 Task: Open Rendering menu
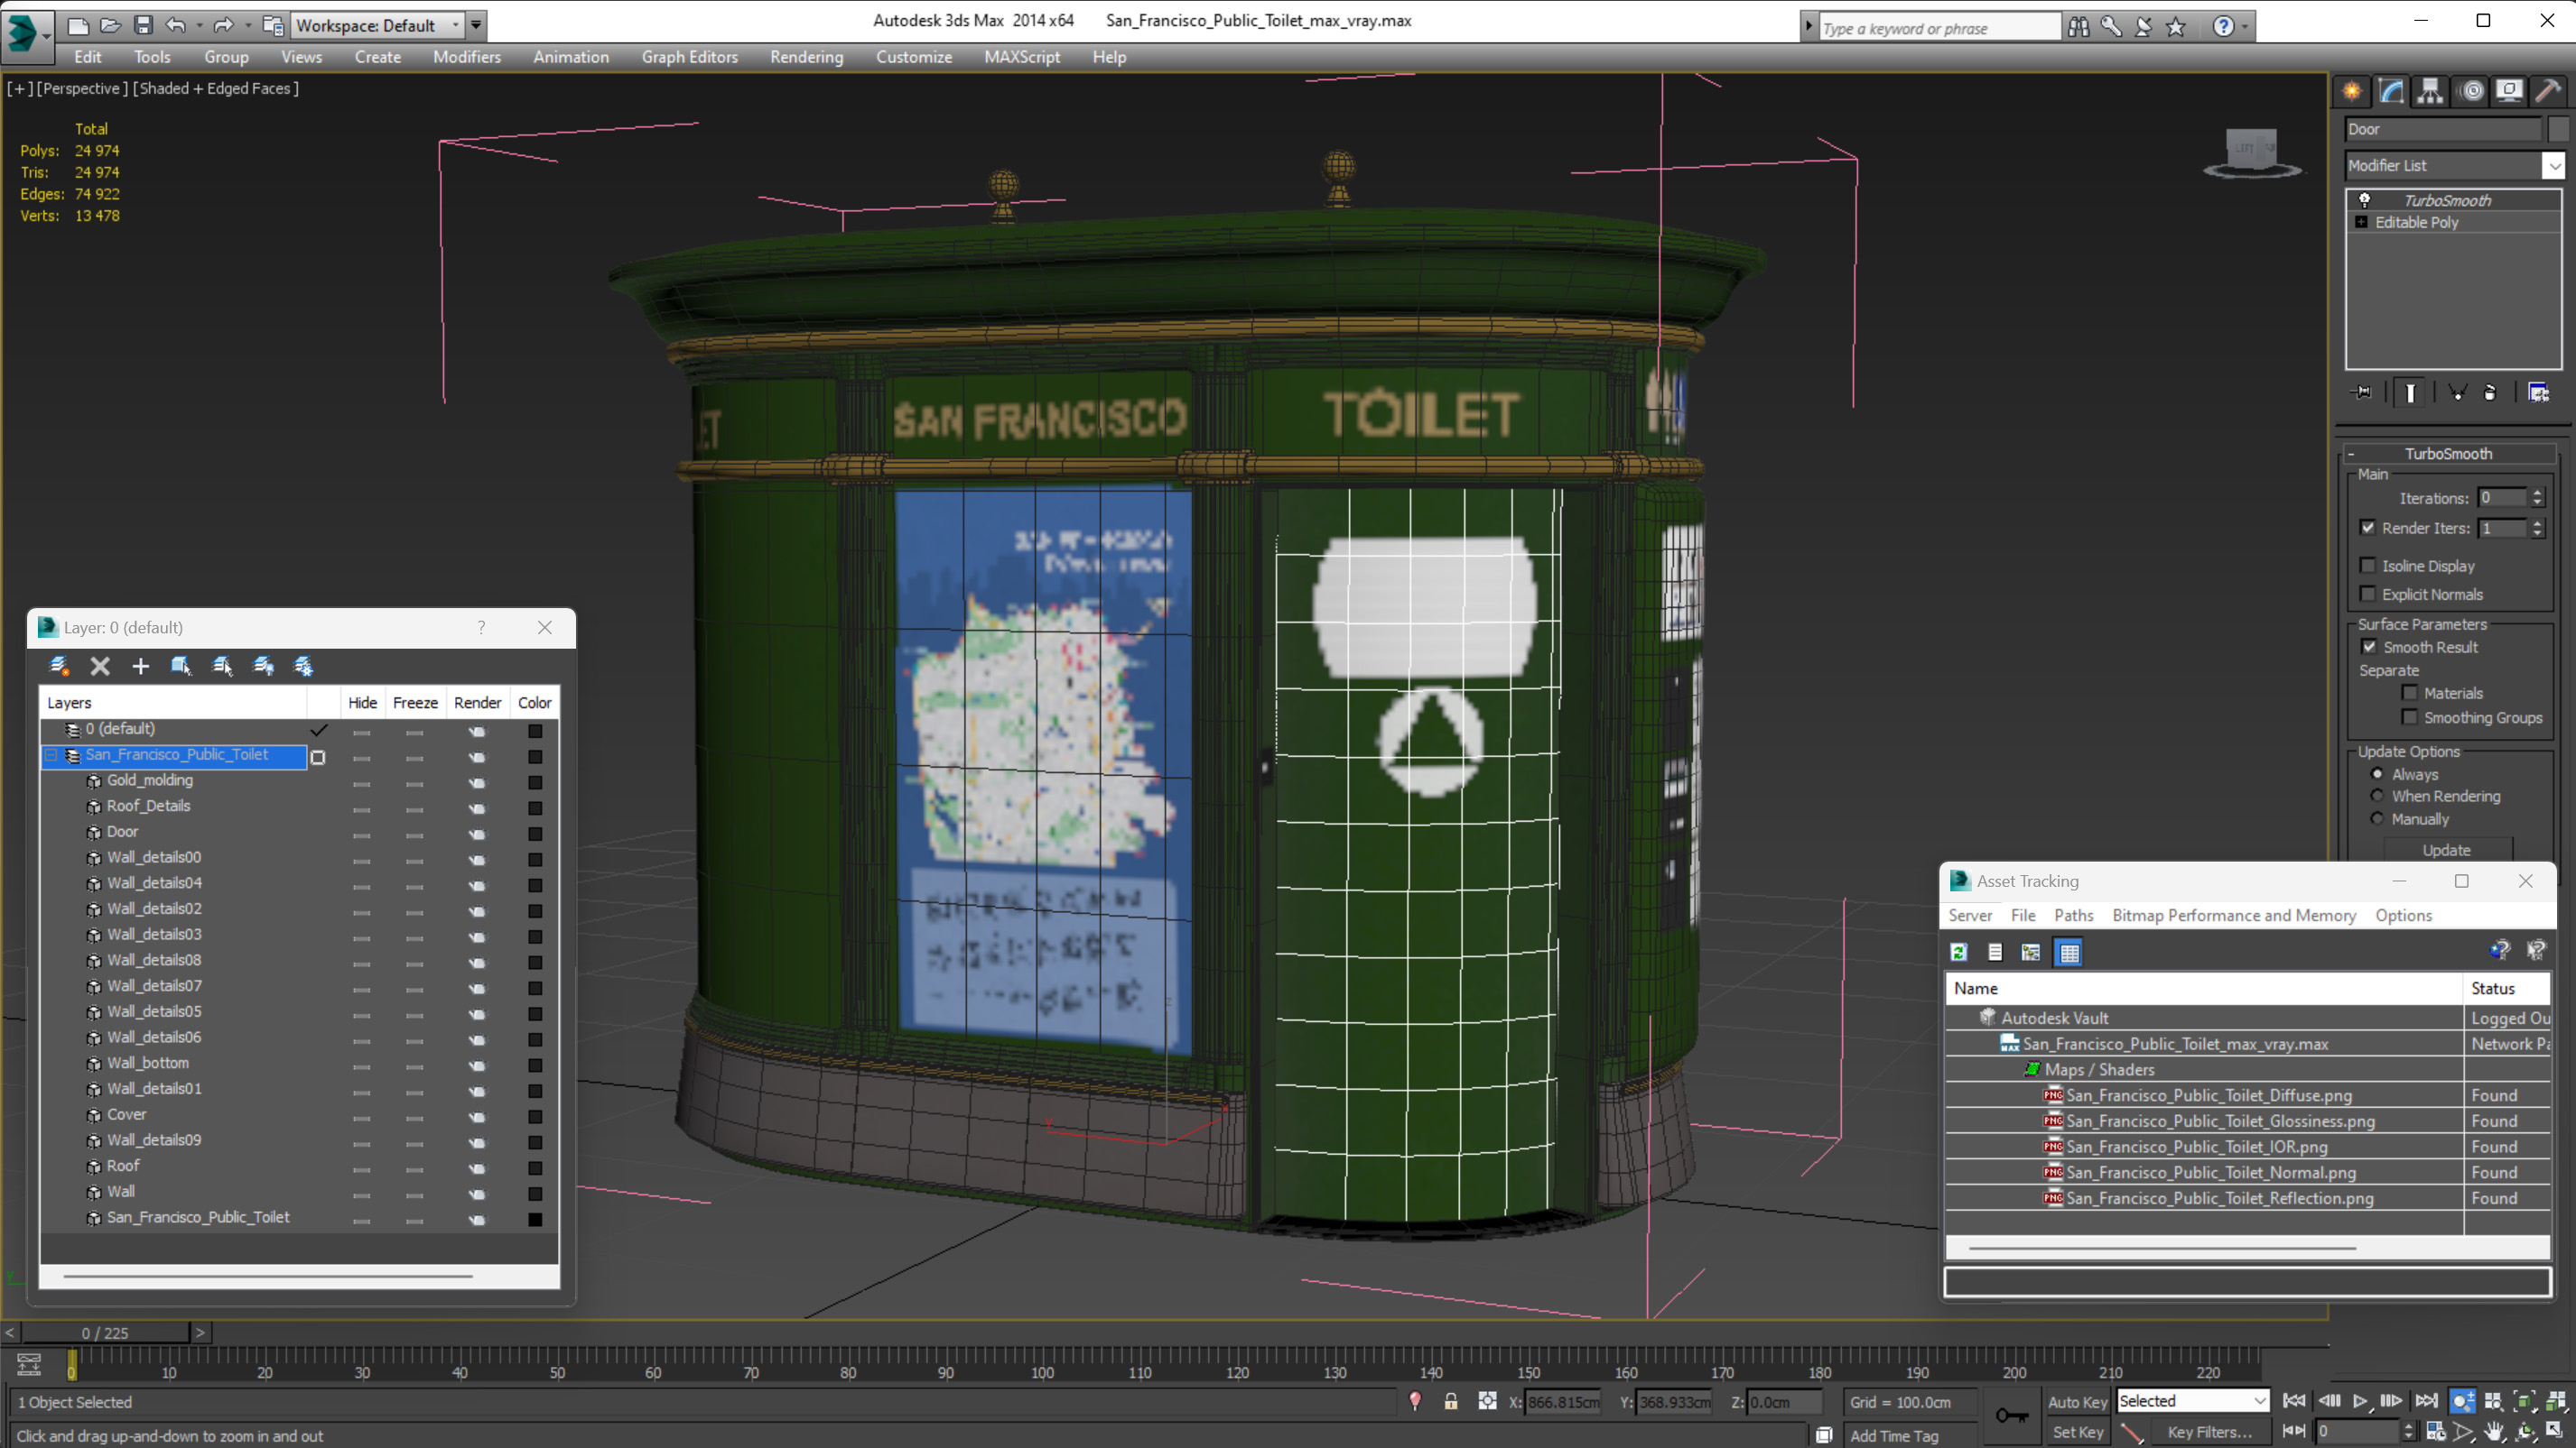806,57
